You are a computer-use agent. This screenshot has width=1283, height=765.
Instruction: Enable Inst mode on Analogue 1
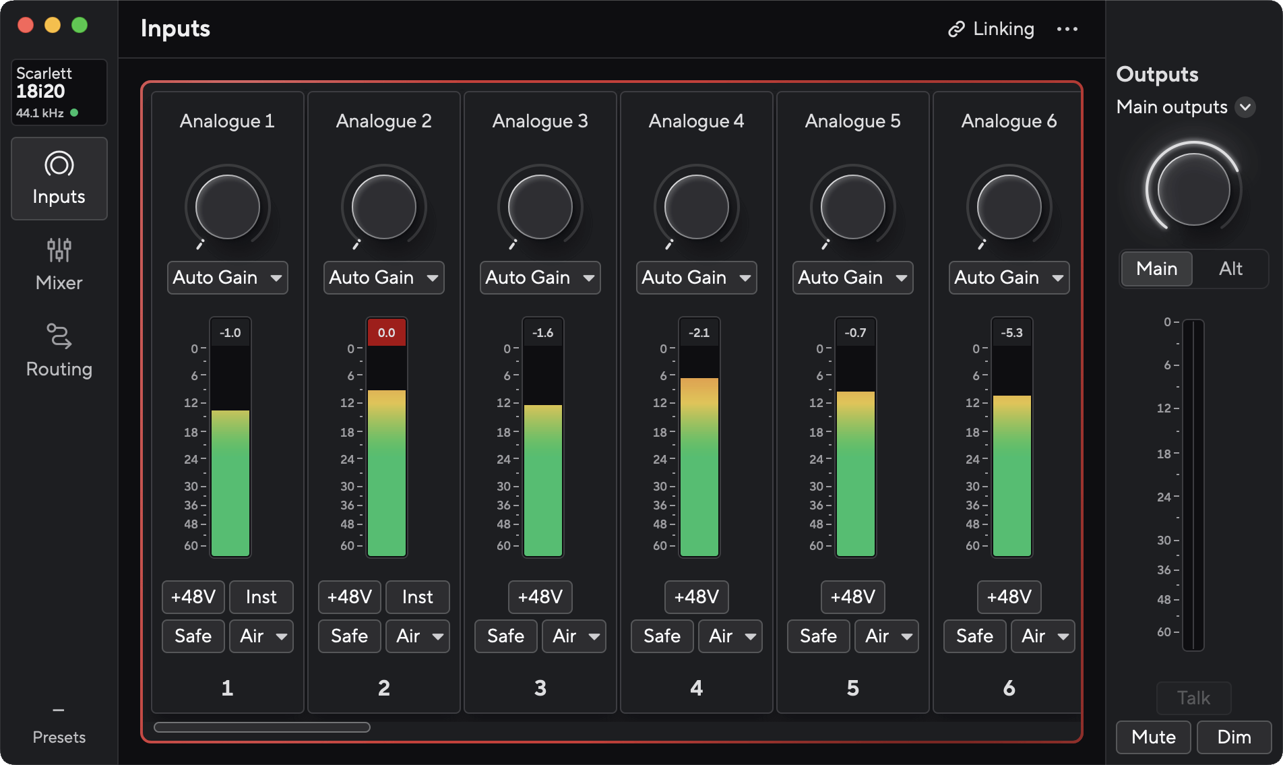(261, 597)
